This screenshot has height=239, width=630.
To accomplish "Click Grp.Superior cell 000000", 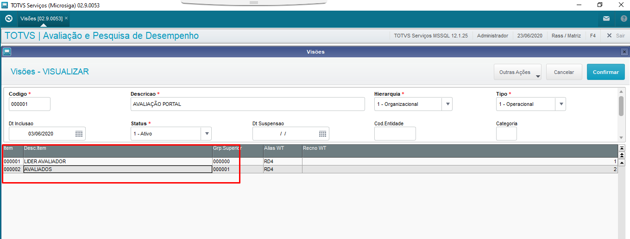I will click(x=237, y=161).
